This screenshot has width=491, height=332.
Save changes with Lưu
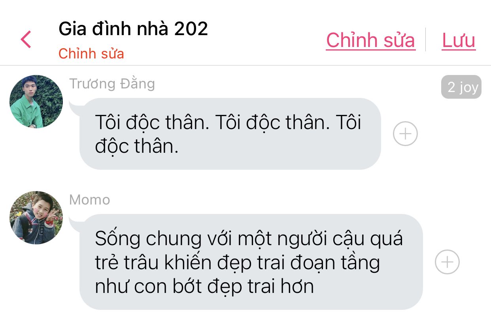[x=459, y=40]
